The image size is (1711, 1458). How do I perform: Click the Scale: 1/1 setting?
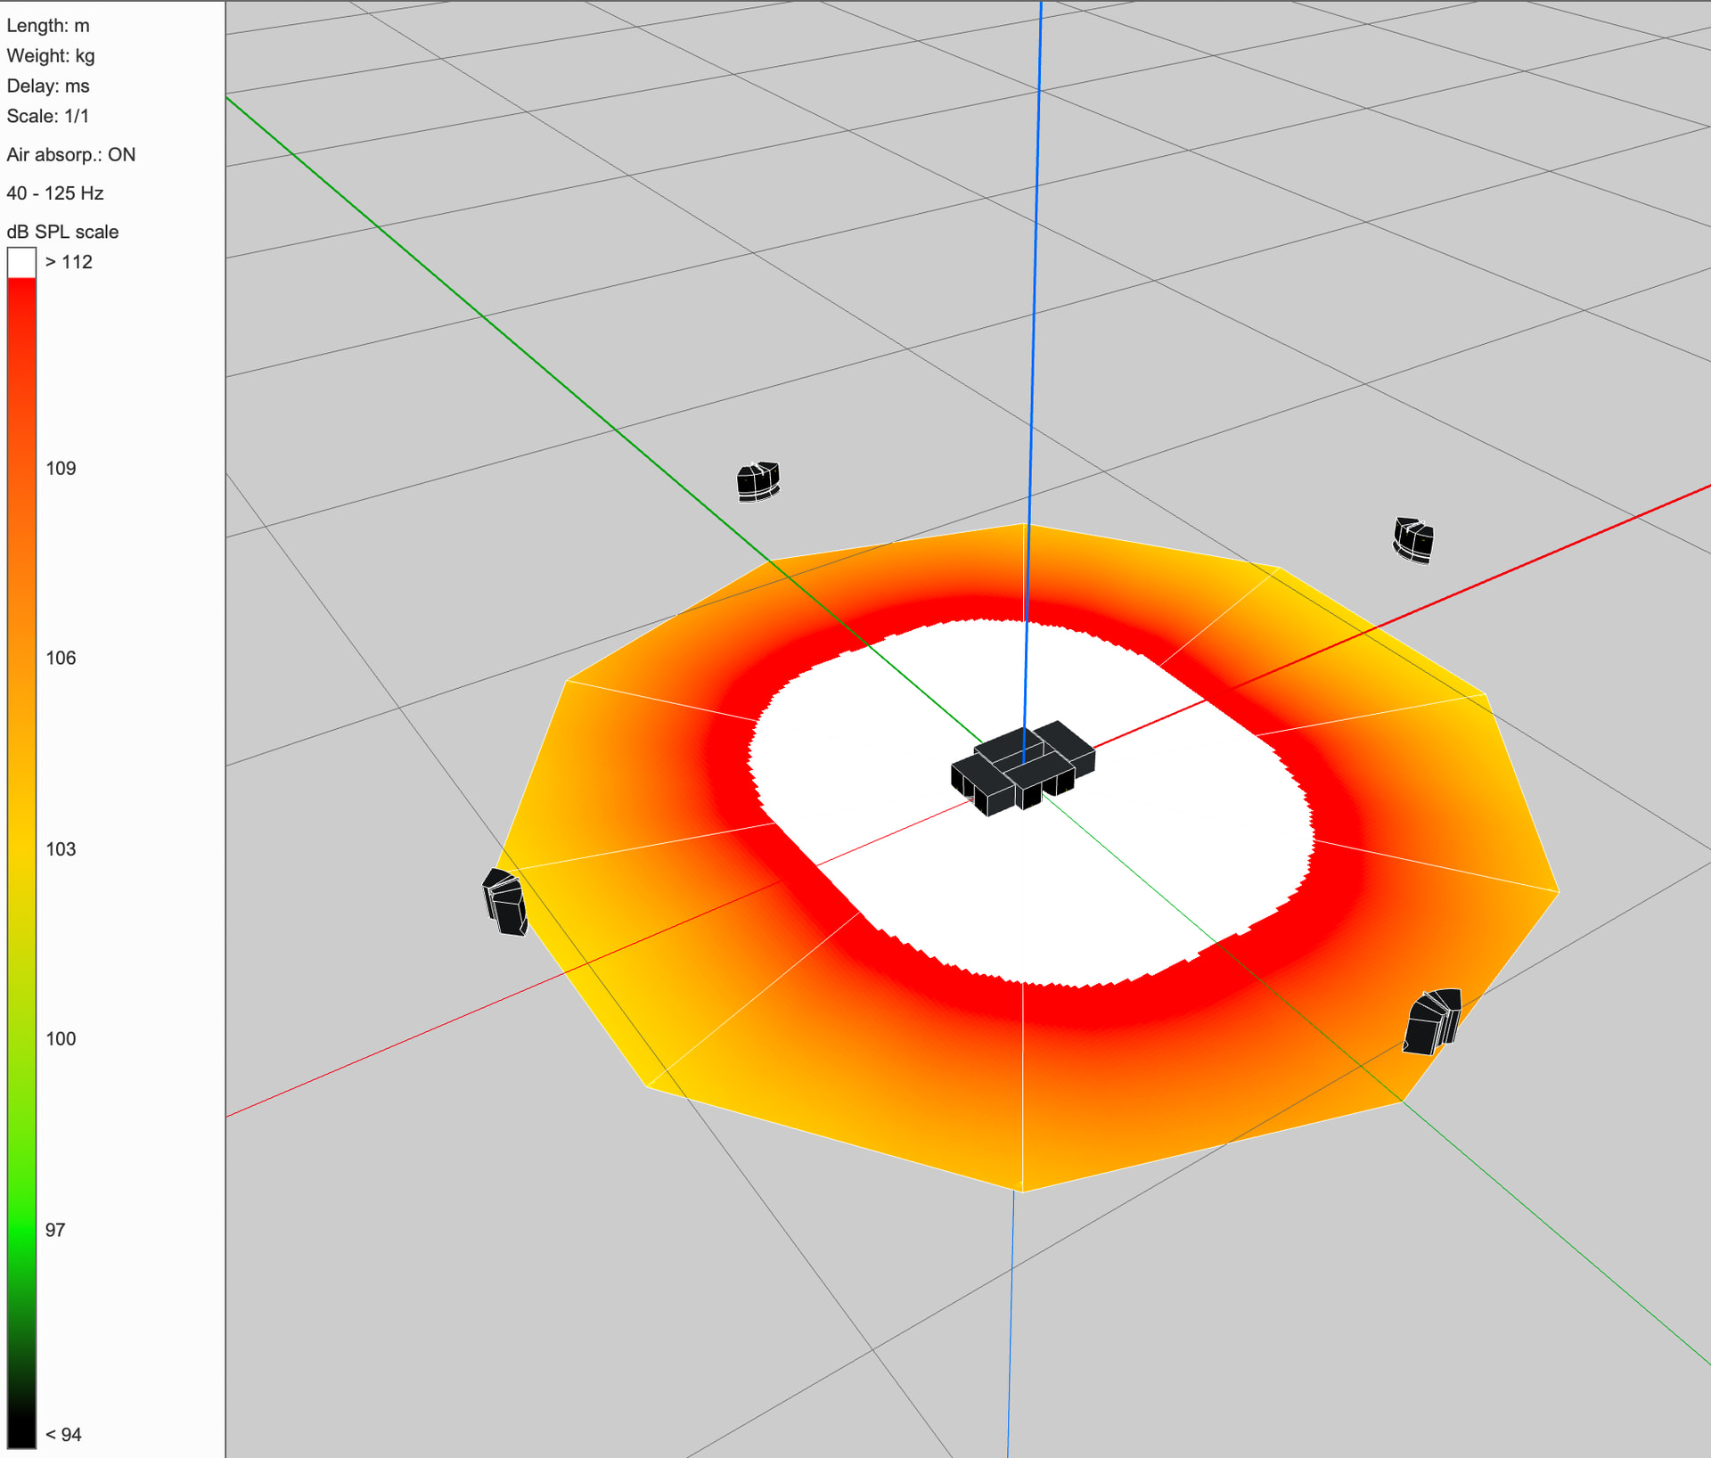coord(48,117)
